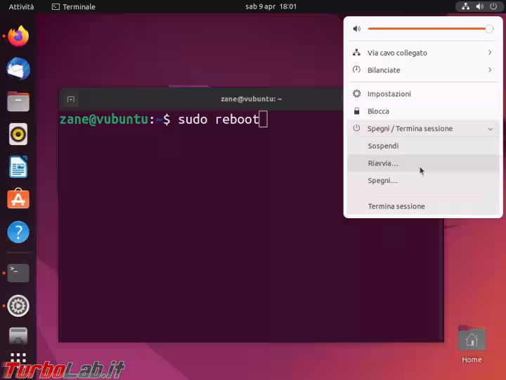The height and width of the screenshot is (380, 506).
Task: Choose Spegni... to power off
Action: click(423, 181)
